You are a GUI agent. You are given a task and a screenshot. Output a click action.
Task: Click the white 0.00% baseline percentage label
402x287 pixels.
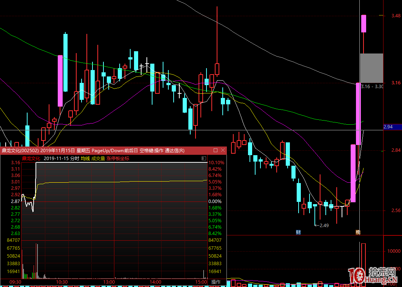[215, 201]
